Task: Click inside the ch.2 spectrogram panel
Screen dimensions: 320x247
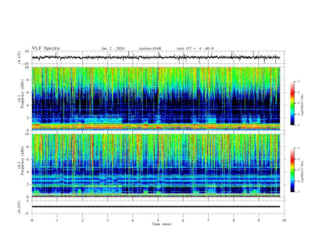Action: 156,165
